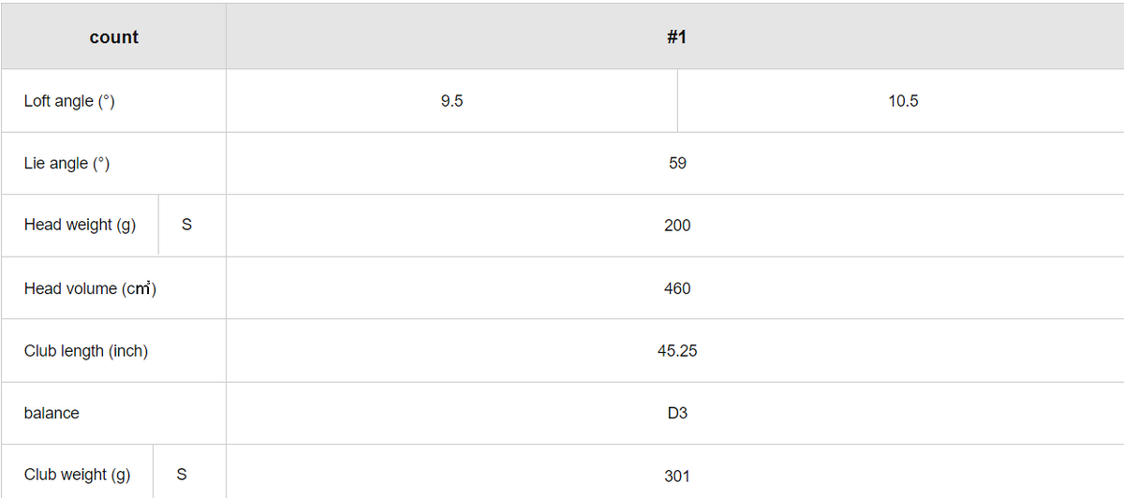The image size is (1124, 498).
Task: Click the 9.5 loft angle value
Action: (451, 101)
